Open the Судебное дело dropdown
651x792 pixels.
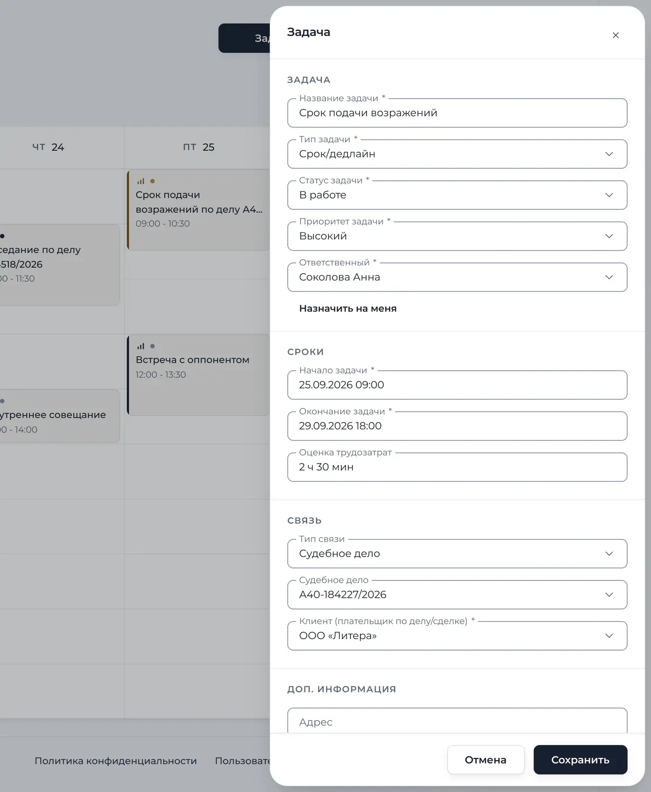pyautogui.click(x=457, y=595)
